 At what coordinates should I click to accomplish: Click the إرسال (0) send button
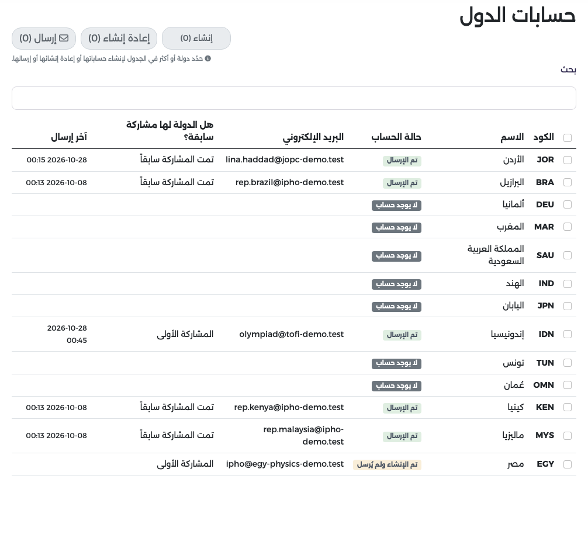coord(44,38)
